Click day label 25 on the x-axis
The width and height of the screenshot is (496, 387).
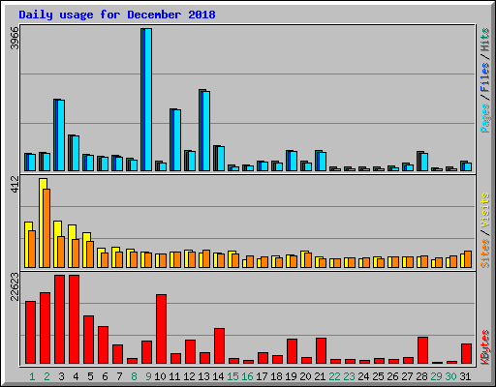coord(378,376)
